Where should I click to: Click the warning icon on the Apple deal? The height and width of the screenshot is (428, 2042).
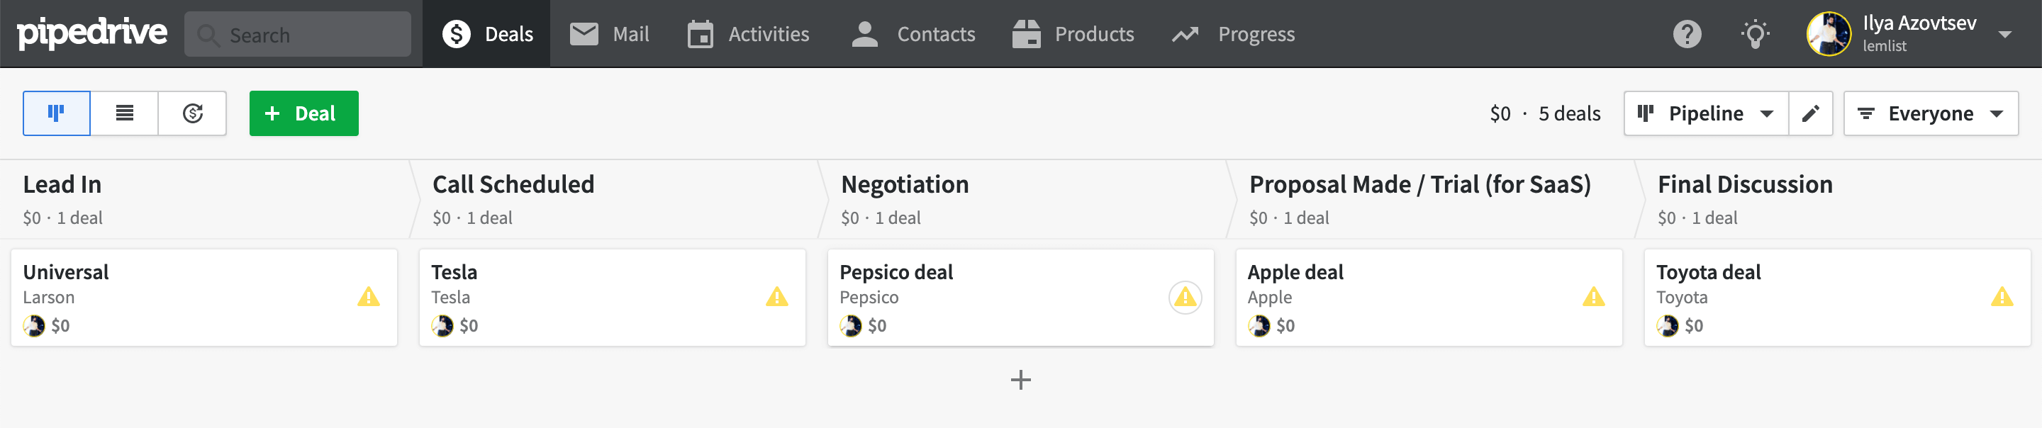(1594, 297)
